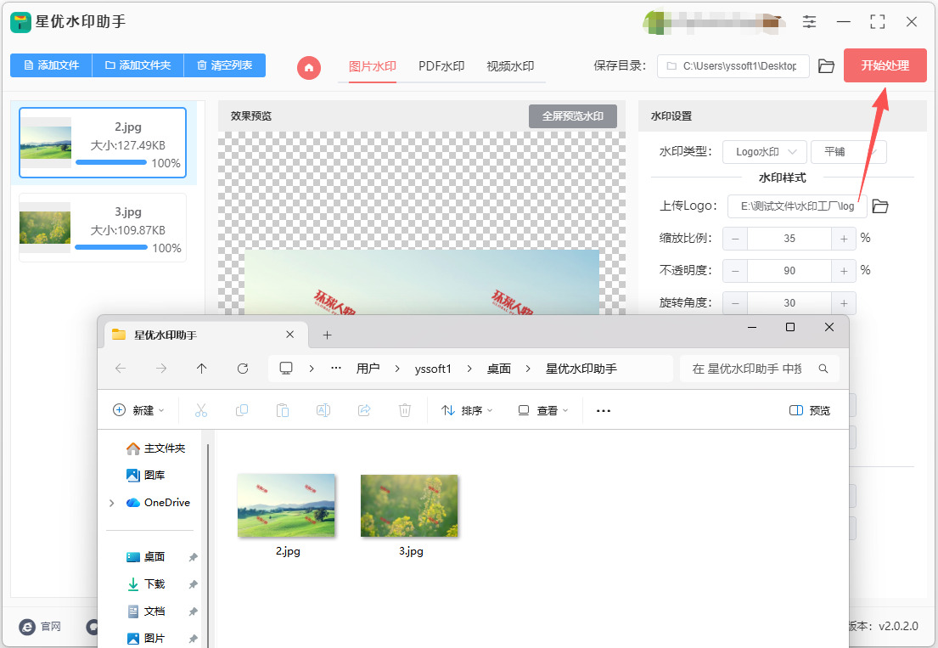
Task: Click the red home icon button
Action: pyautogui.click(x=309, y=68)
